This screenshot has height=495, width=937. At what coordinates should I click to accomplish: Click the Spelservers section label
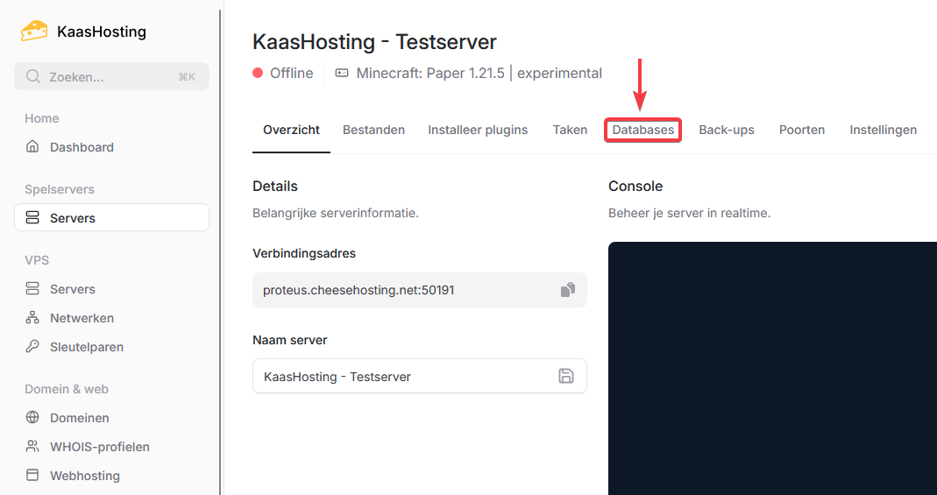click(x=59, y=189)
